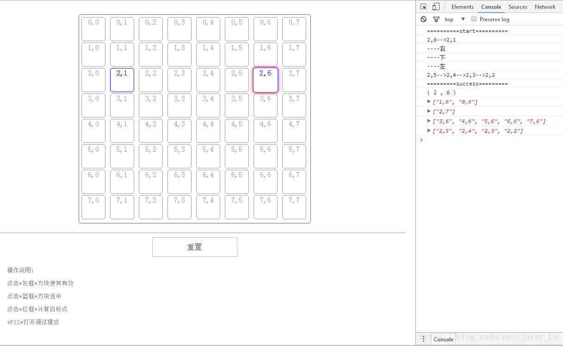
Task: Open the console filter funnel icon
Action: coord(436,19)
